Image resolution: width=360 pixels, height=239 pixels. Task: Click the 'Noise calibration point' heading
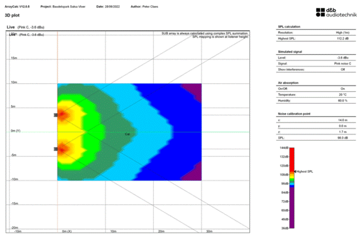click(294, 114)
